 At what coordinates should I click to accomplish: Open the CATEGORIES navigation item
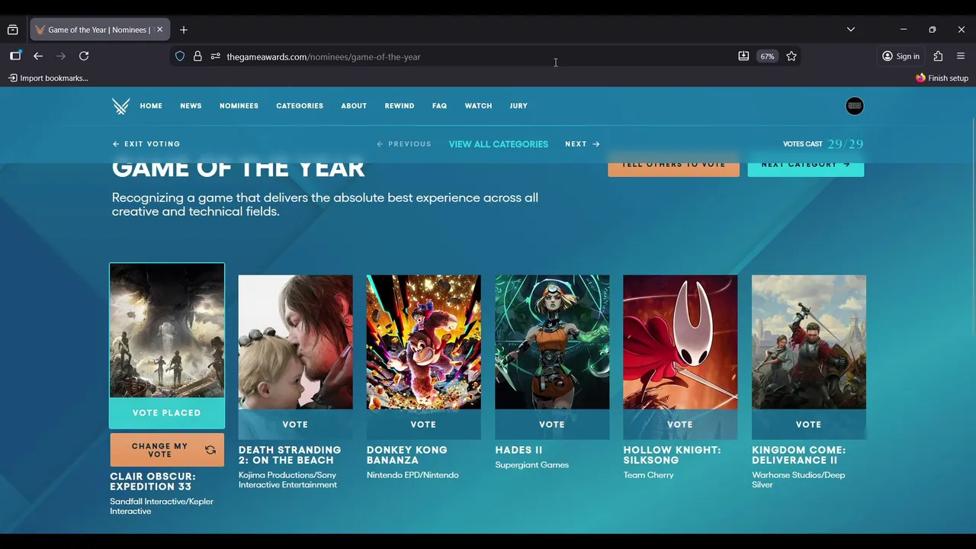click(x=300, y=106)
